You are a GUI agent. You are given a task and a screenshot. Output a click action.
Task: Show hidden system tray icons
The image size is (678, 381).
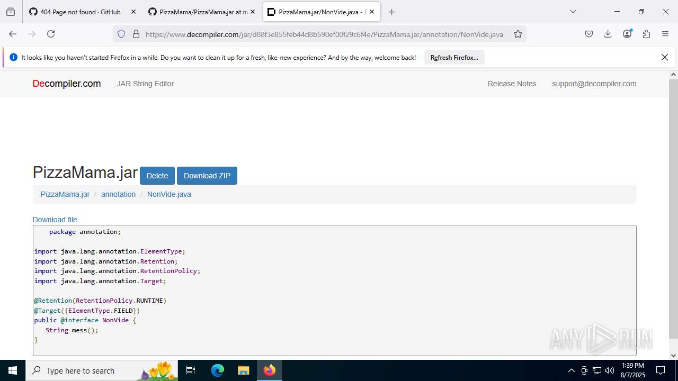(571, 370)
